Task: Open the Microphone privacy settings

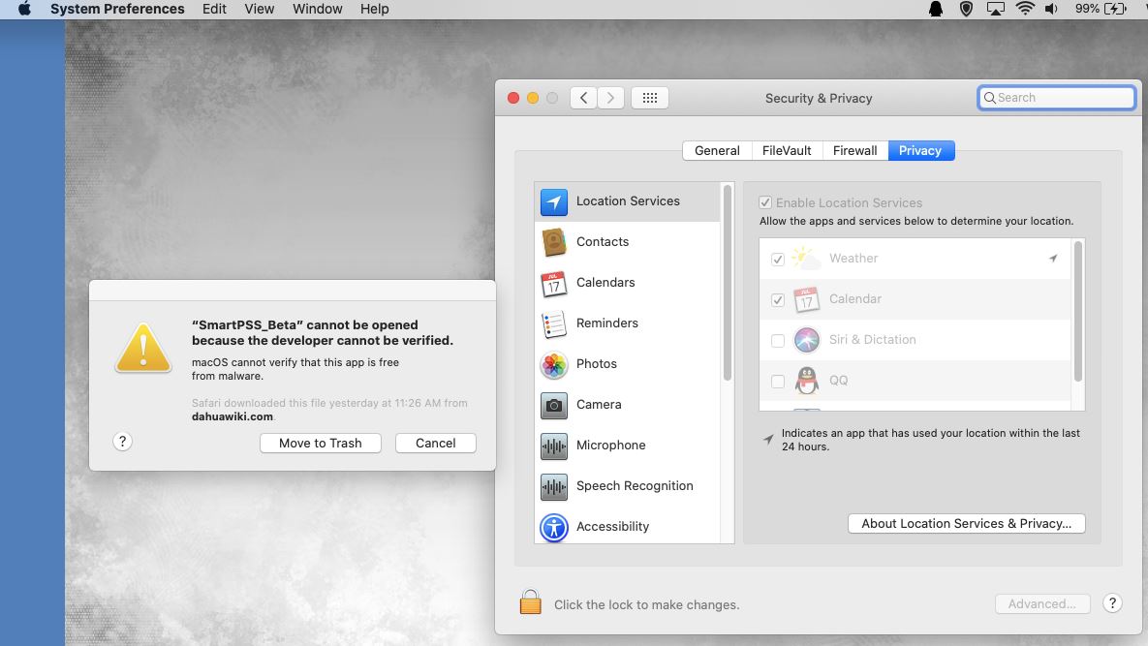Action: tap(609, 446)
